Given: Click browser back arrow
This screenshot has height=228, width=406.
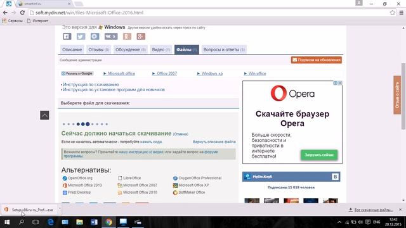Looking at the screenshot, I should [5, 13].
